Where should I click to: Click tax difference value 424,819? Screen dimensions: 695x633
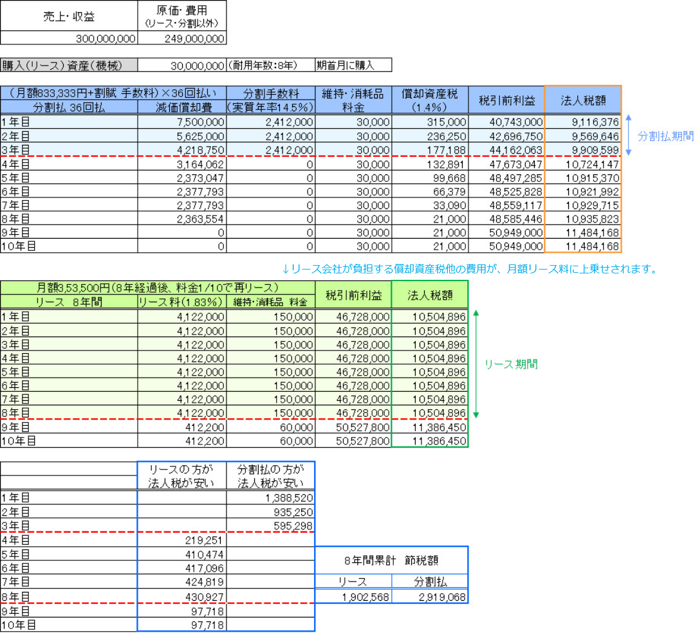pyautogui.click(x=182, y=581)
